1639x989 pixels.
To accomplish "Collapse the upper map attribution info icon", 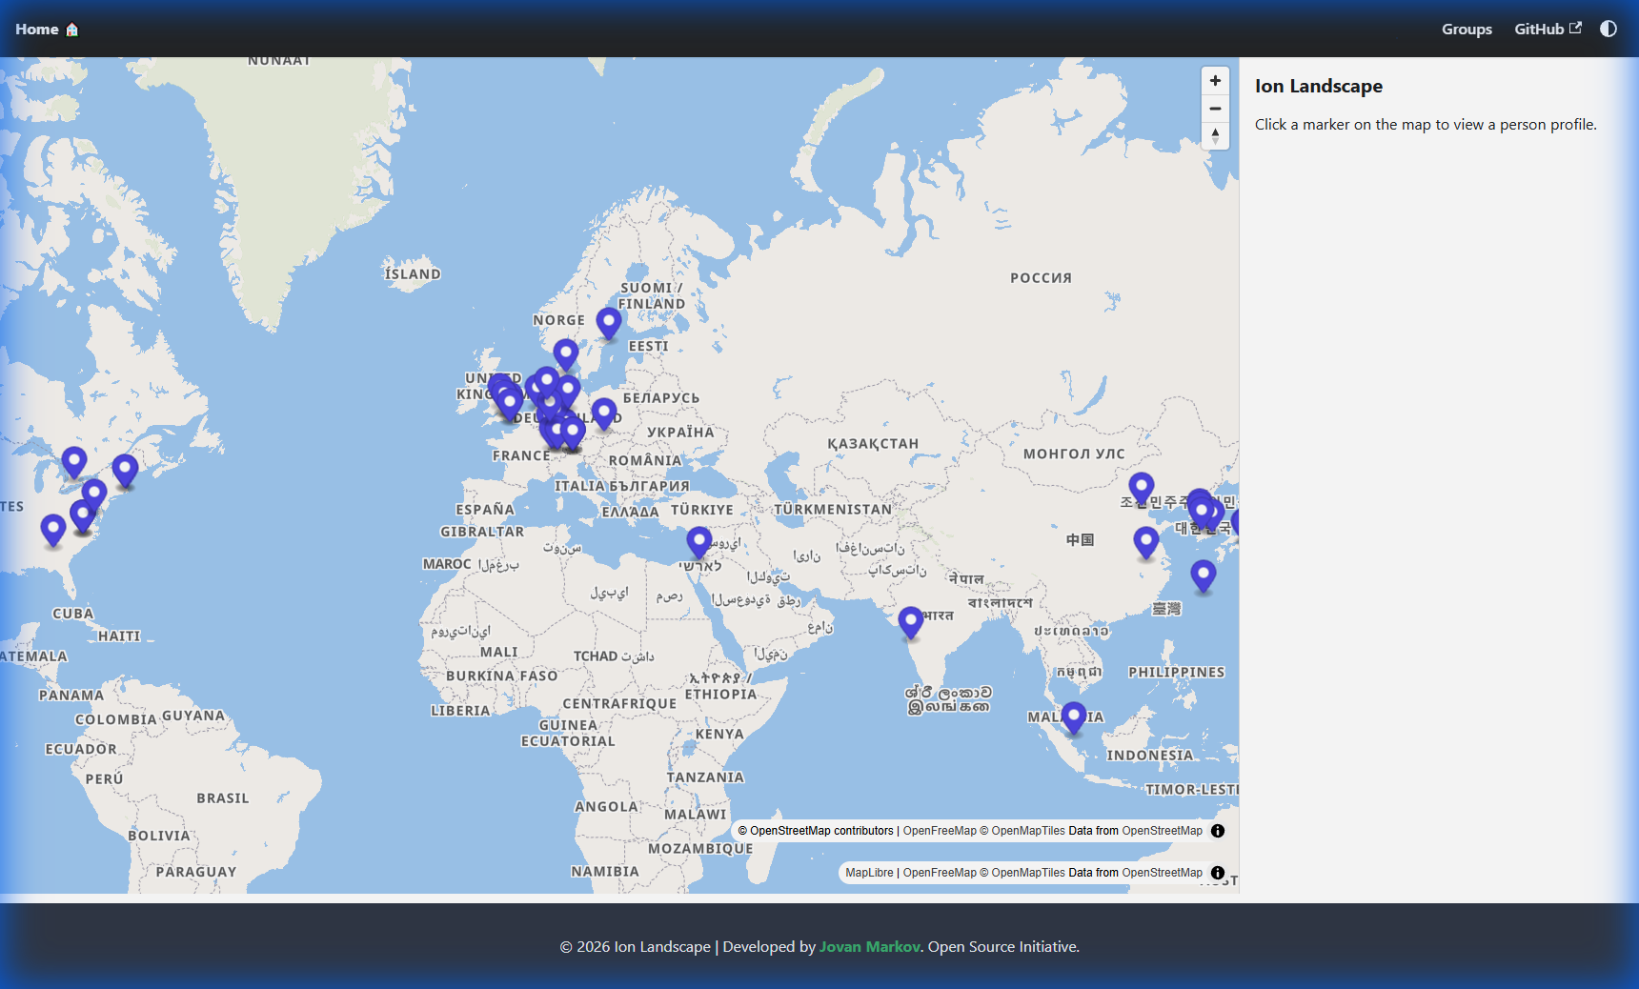I will tap(1217, 831).
